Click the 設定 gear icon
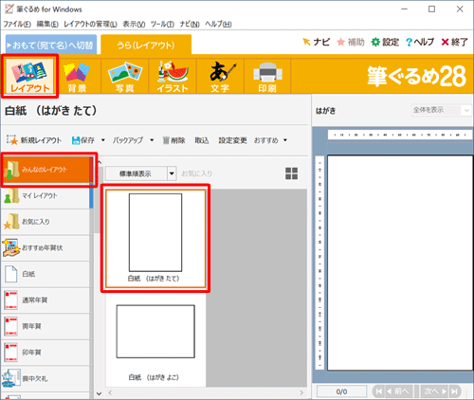This screenshot has height=400, width=474. coord(375,42)
